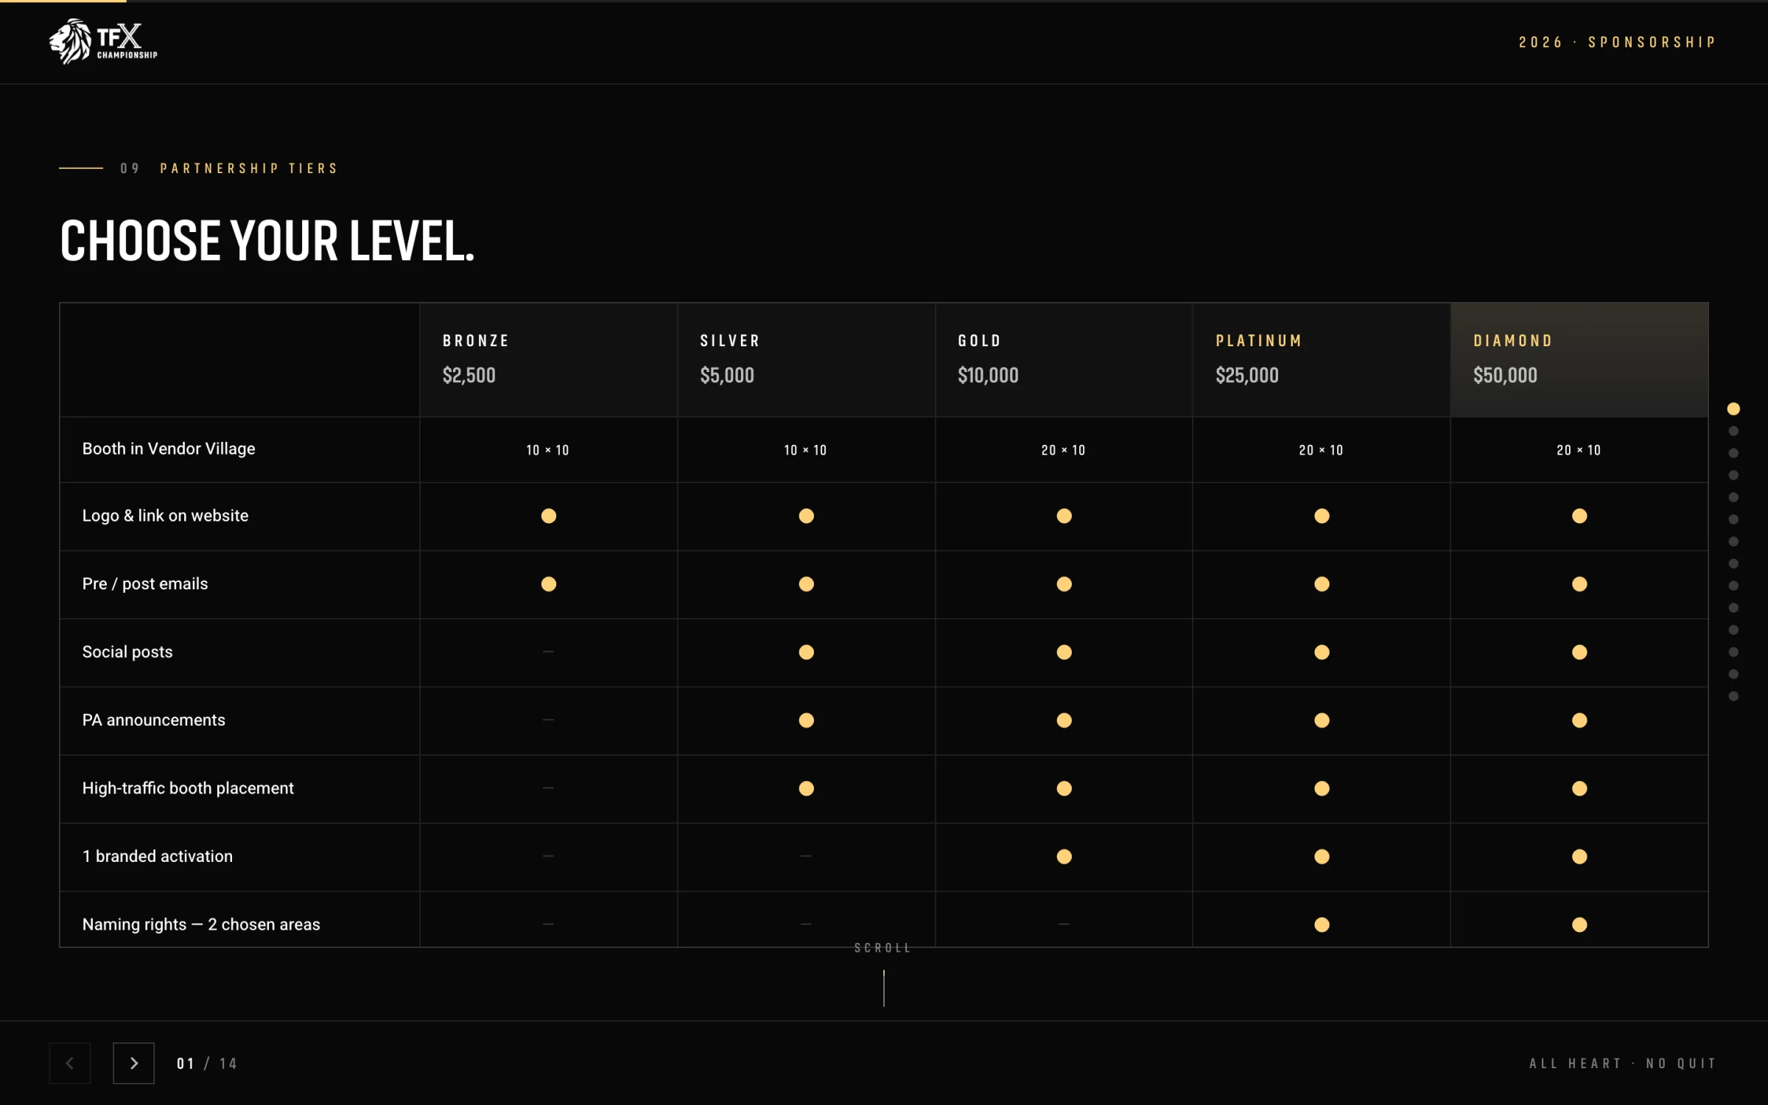1768x1105 pixels.
Task: Click the Diamond column's PA announcements dot
Action: click(x=1579, y=720)
